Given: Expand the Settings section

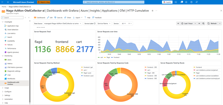Looking at the screenshot, I should (3, 95).
